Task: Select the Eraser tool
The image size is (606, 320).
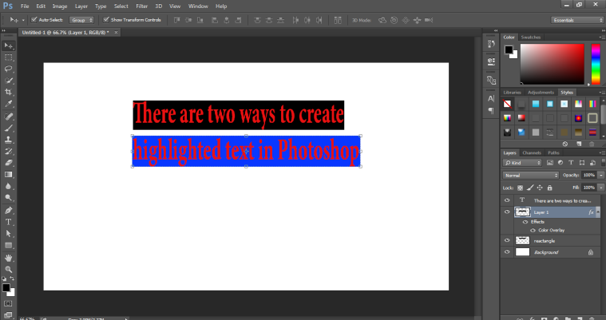Action: tap(9, 163)
